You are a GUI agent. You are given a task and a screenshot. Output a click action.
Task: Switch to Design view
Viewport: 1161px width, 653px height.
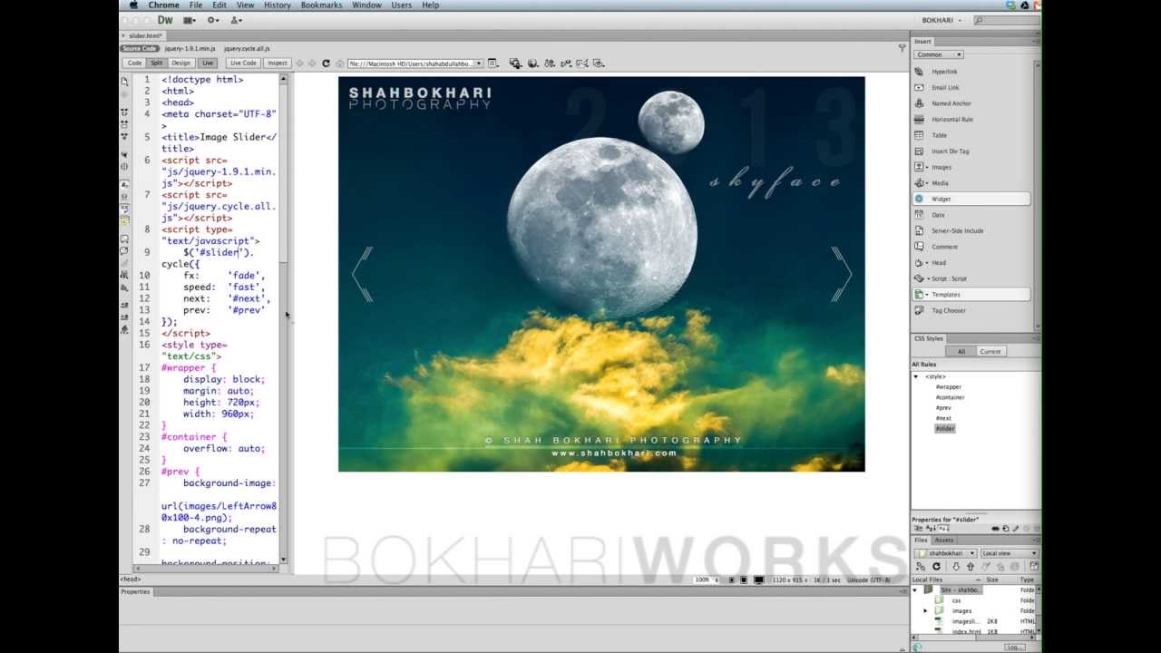click(181, 63)
